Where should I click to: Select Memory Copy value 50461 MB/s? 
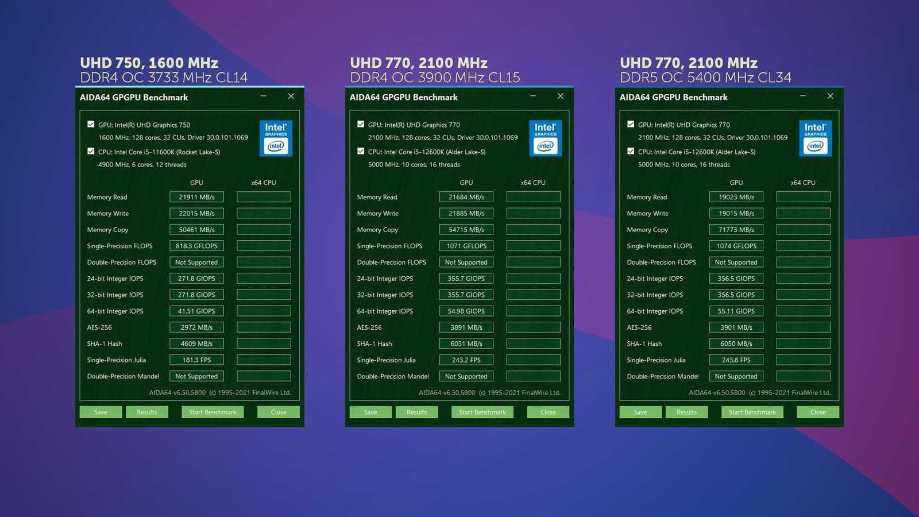pos(196,229)
